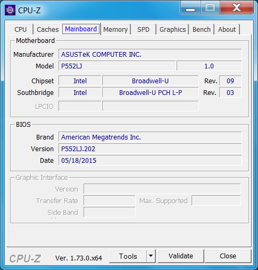Open the Bench tab
Screen dimensions: 258x270
click(x=202, y=29)
